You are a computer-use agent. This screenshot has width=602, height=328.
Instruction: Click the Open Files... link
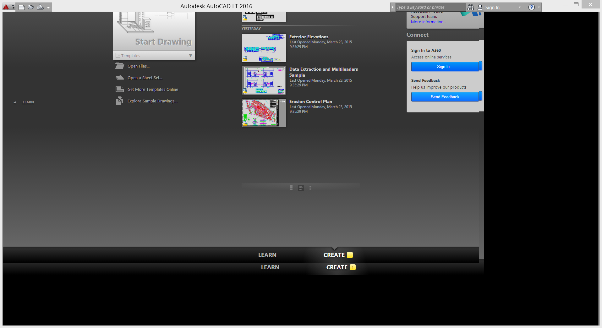139,66
